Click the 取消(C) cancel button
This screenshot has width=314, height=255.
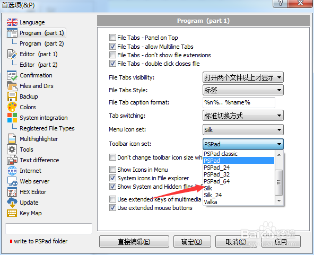236,242
